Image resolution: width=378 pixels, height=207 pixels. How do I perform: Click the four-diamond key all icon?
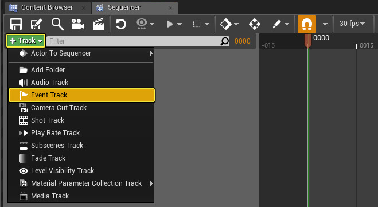pos(255,24)
